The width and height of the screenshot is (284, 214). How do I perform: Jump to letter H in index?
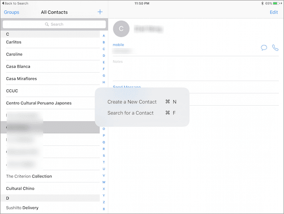coord(104,82)
